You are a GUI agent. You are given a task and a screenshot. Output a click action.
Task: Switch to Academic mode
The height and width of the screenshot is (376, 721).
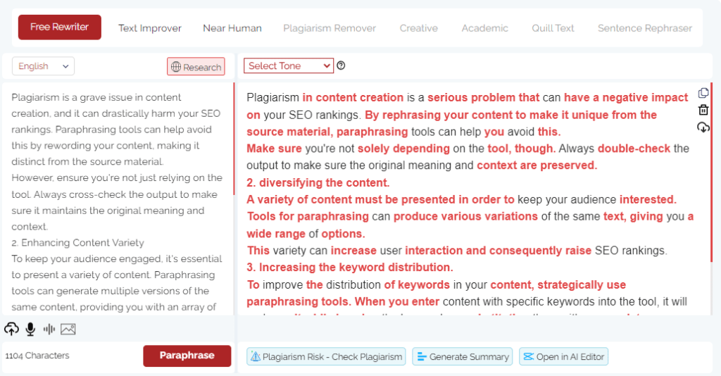pyautogui.click(x=484, y=28)
